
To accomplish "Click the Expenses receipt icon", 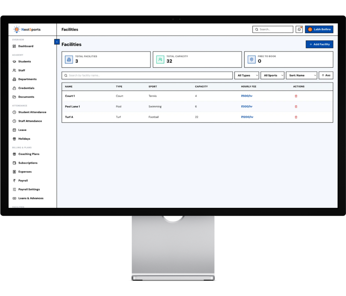I will coord(14,172).
